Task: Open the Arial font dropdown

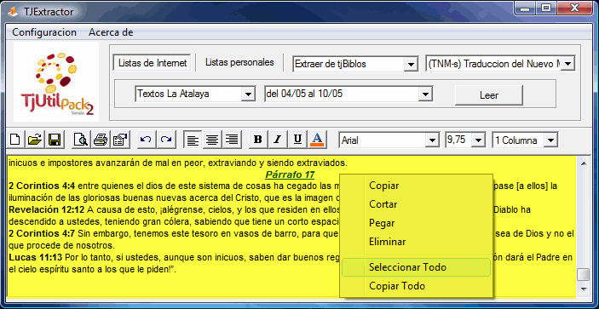Action: [432, 140]
